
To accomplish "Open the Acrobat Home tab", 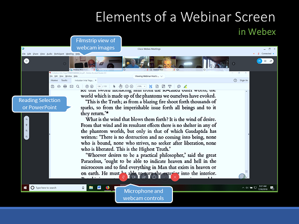I will click(54, 80).
